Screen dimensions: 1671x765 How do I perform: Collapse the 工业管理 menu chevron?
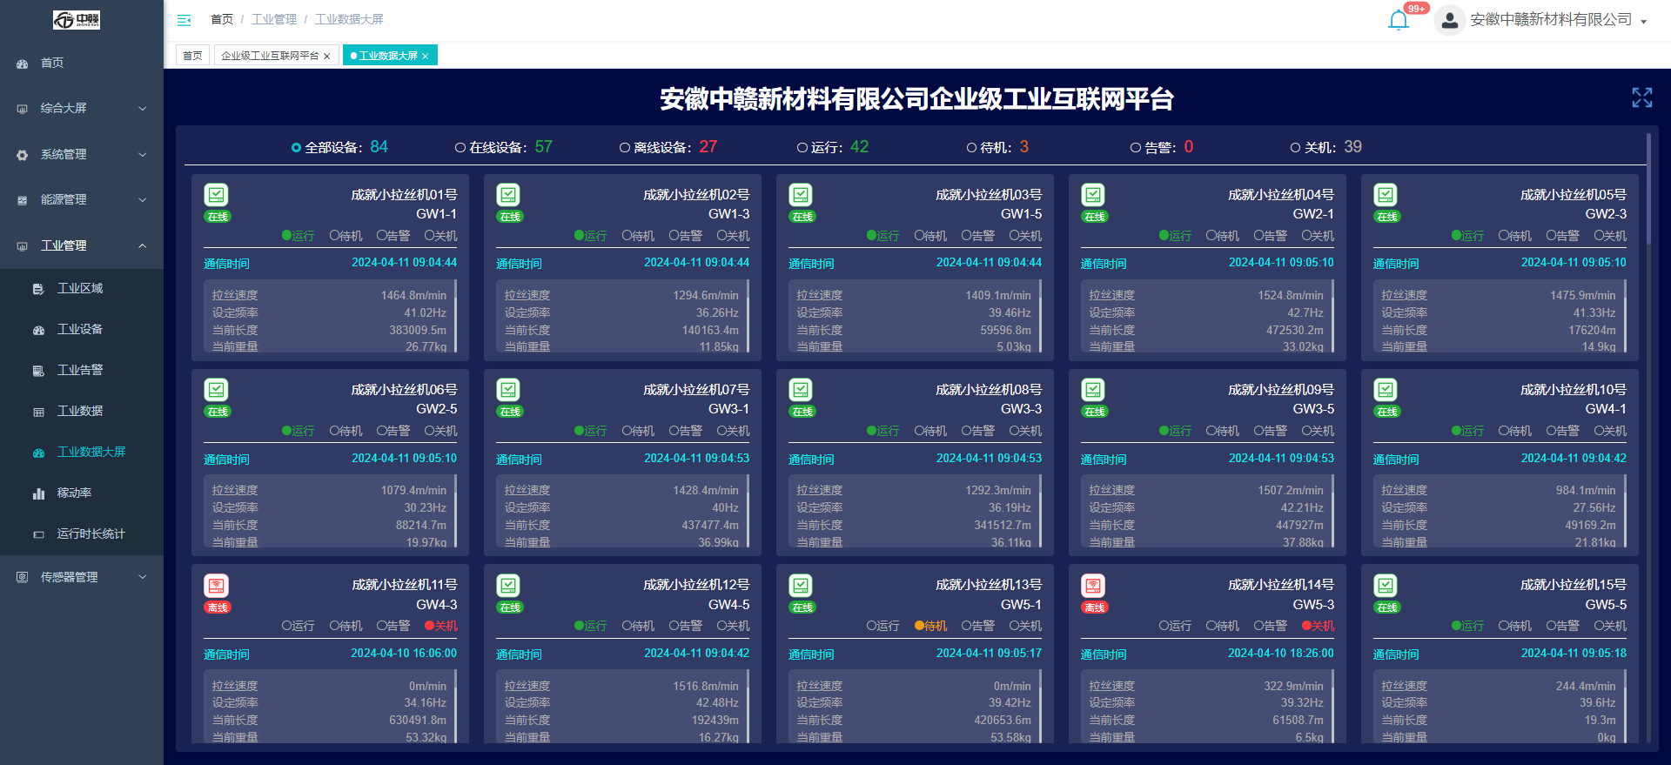point(143,246)
